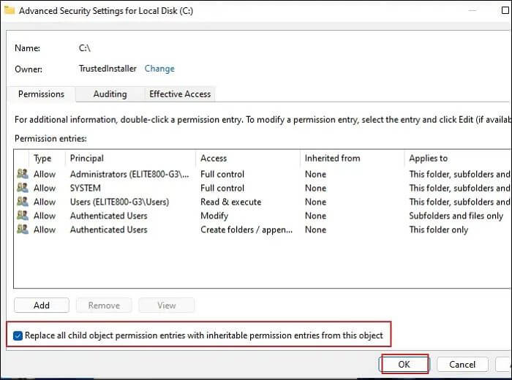Click the Change owner link
The height and width of the screenshot is (380, 512).
(159, 69)
